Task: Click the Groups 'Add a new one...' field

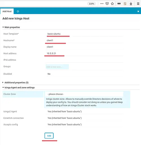Action: [57, 67]
